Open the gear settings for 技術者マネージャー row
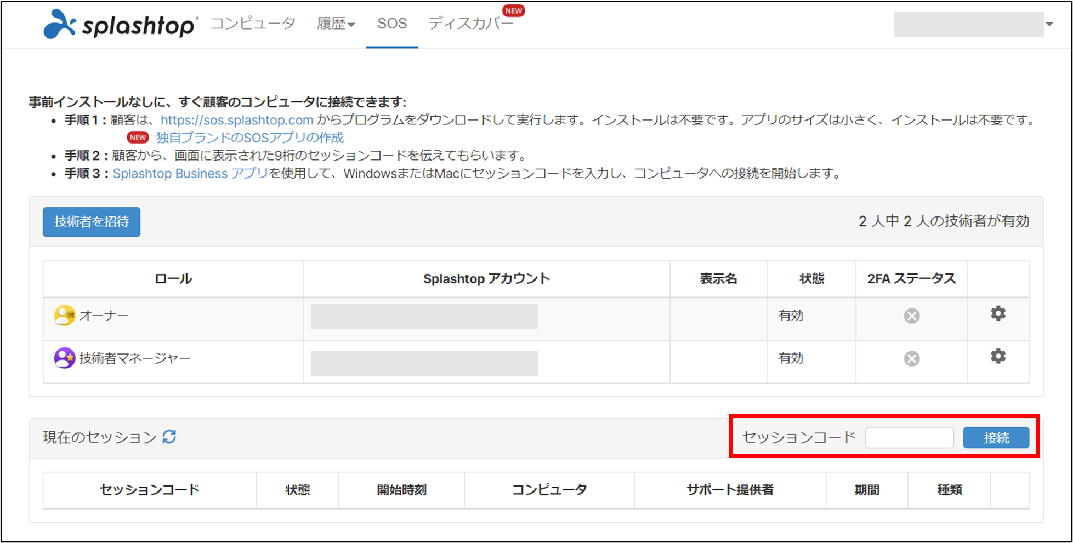This screenshot has width=1073, height=543. (998, 356)
